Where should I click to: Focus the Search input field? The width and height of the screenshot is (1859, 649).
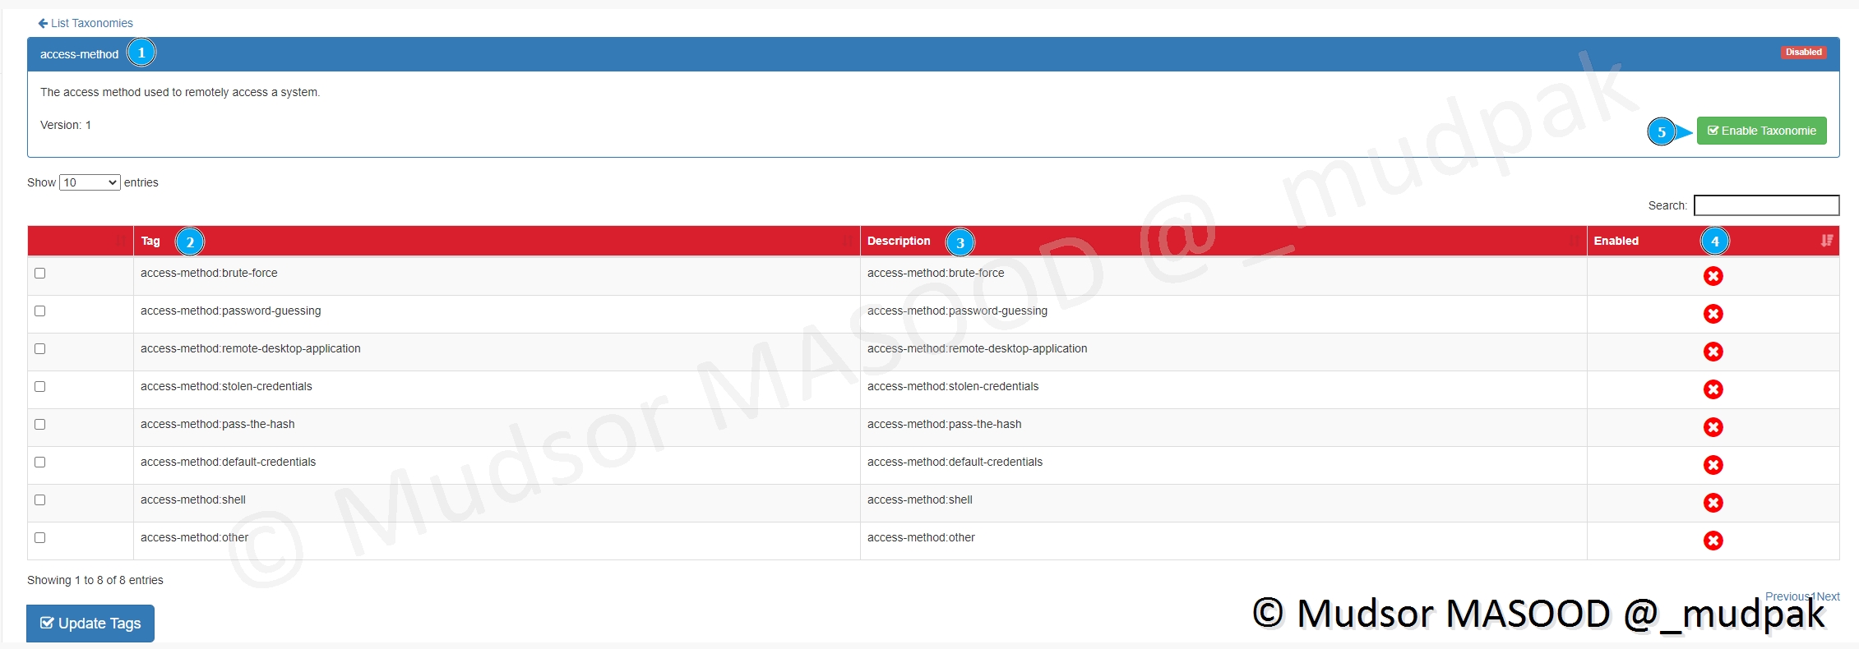(1766, 205)
